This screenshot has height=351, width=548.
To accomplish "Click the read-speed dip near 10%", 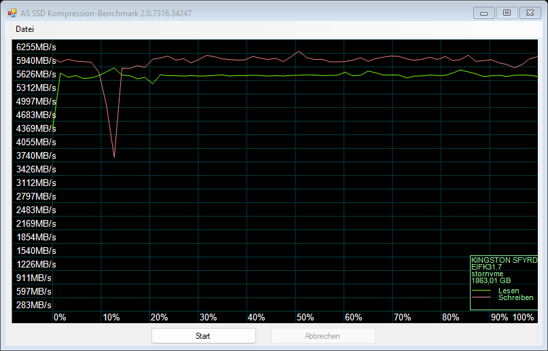I will (114, 156).
